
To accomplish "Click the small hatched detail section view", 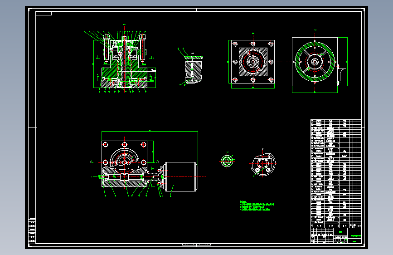I will click(193, 69).
